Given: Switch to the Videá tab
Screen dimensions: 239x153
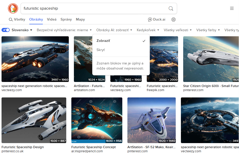Looking at the screenshot, I should [x=52, y=20].
